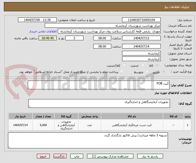Click the نام کالا column header

coord(132,116)
